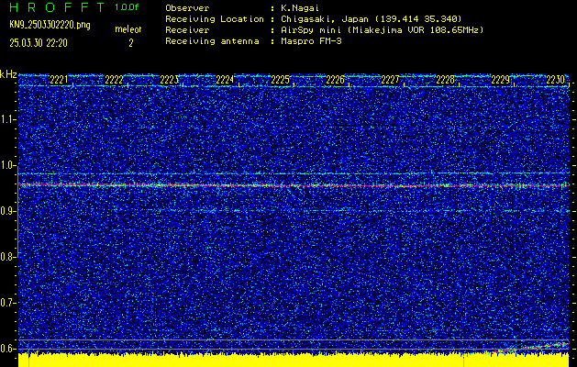Click the Receiving antenna label
The image size is (577, 367).
coord(212,41)
